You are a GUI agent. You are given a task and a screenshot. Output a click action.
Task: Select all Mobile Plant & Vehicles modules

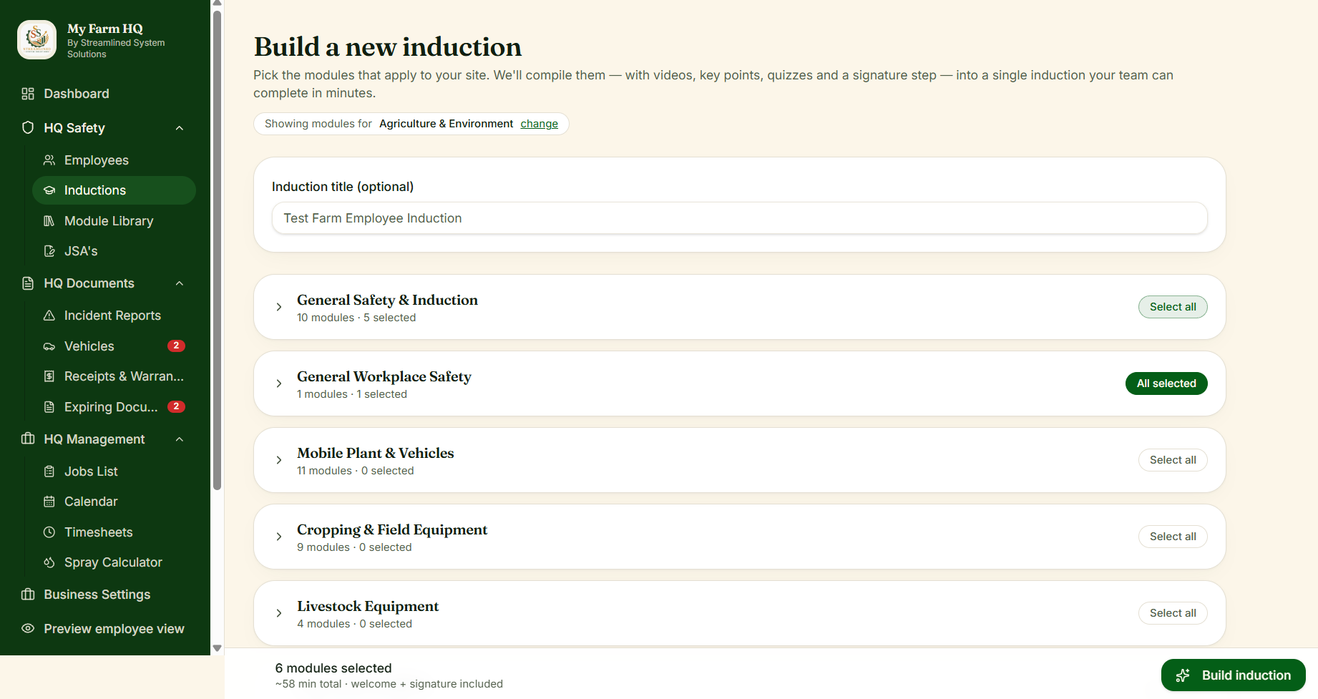[x=1173, y=460]
